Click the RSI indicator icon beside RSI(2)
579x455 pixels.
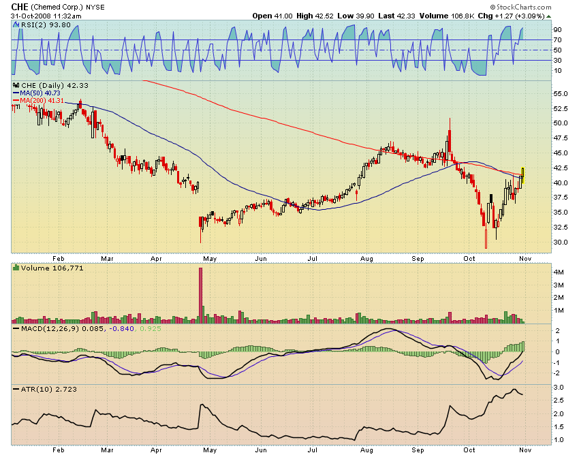(x=16, y=25)
